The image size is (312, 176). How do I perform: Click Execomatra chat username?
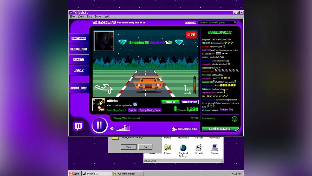coord(207,68)
